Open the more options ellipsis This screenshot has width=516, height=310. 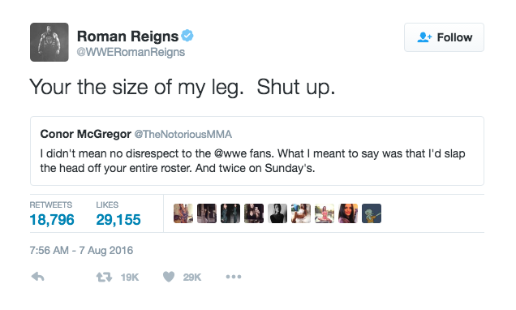click(x=234, y=277)
